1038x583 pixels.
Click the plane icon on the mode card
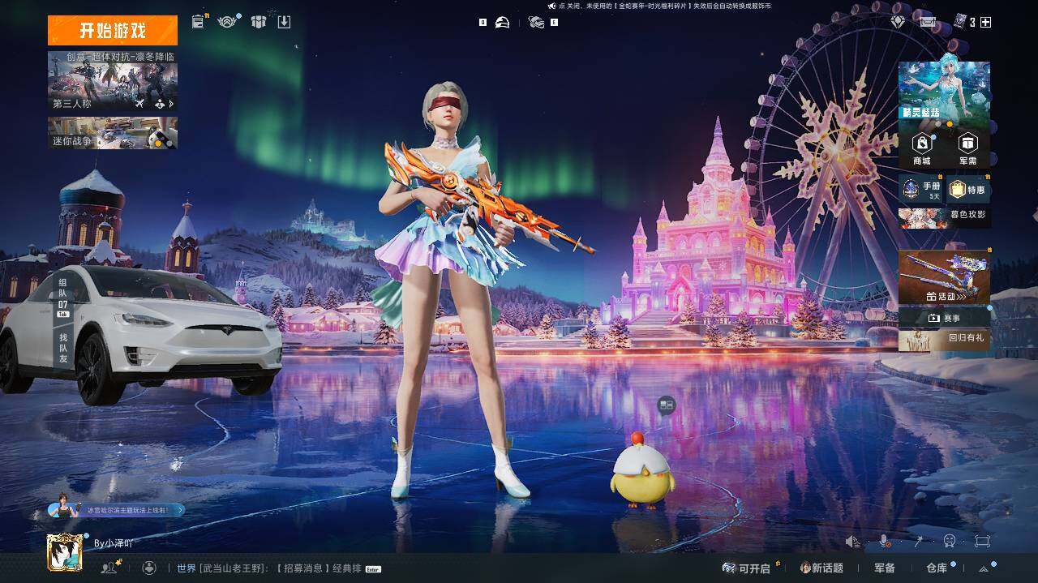click(139, 104)
